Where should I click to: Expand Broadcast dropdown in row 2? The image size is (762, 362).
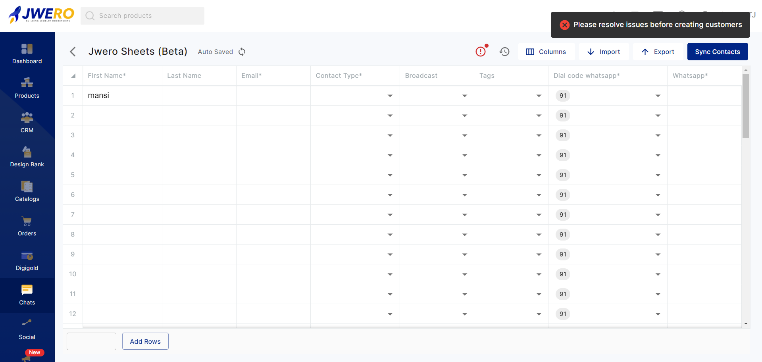(x=464, y=116)
